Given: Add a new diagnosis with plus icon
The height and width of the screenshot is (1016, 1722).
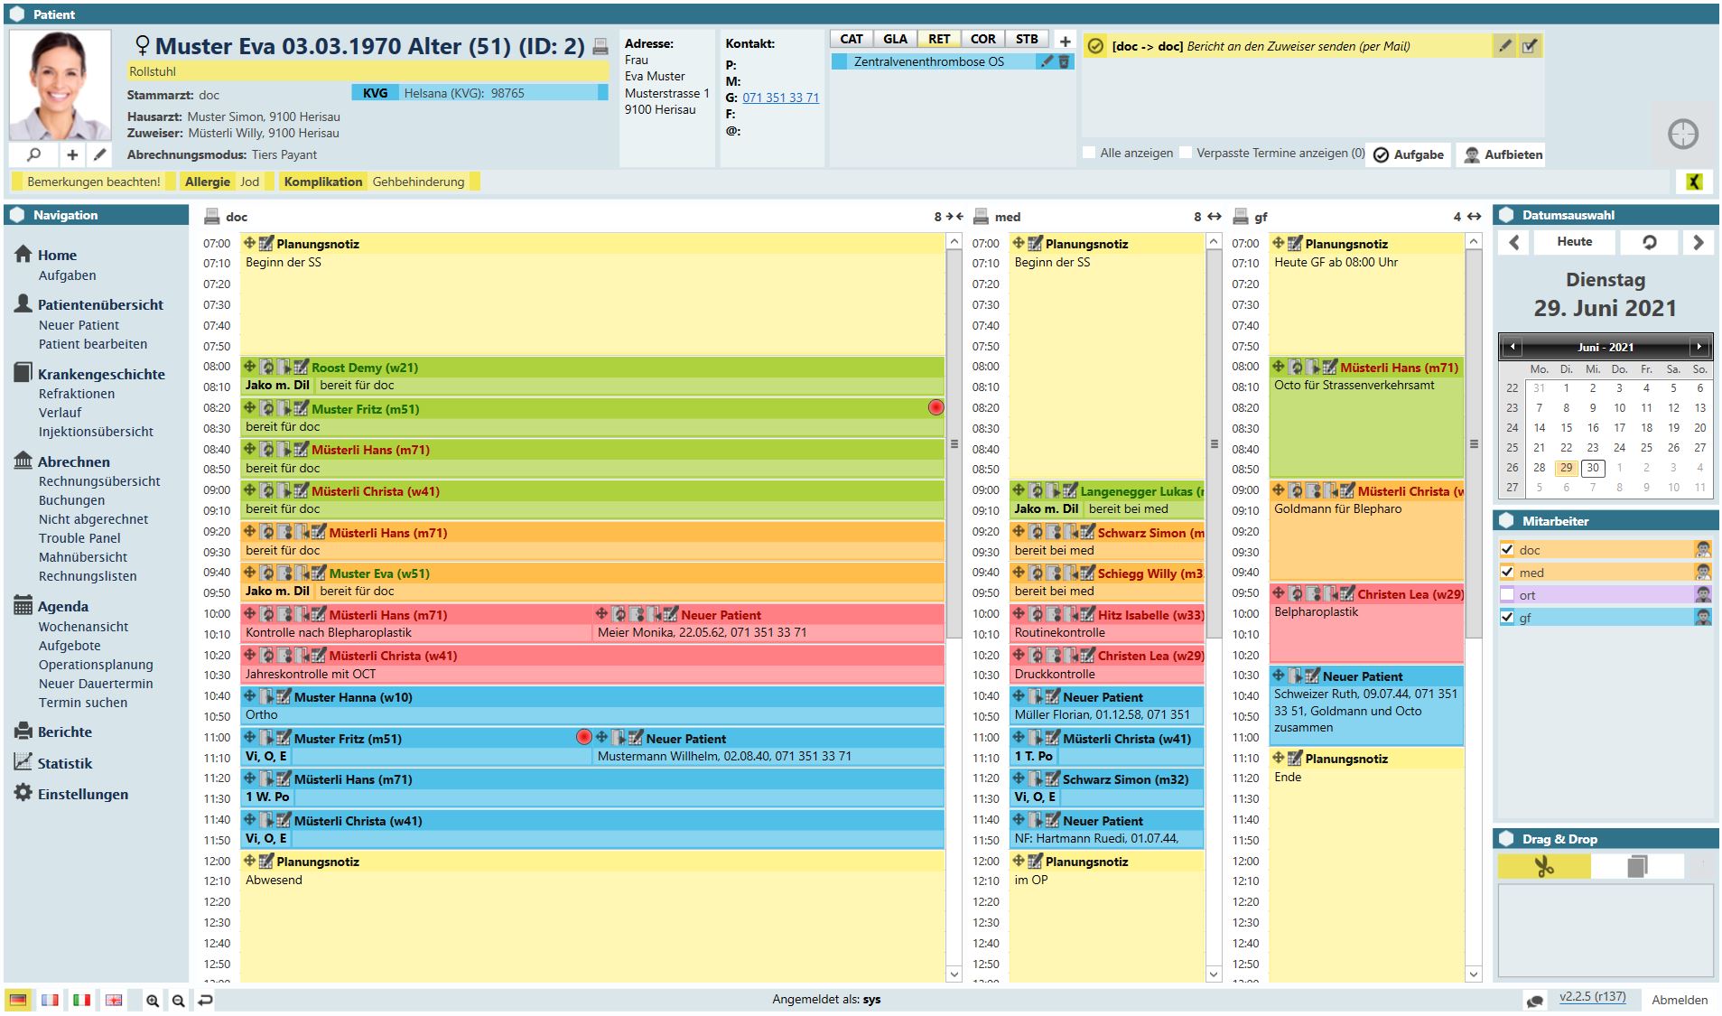Looking at the screenshot, I should [x=1065, y=41].
